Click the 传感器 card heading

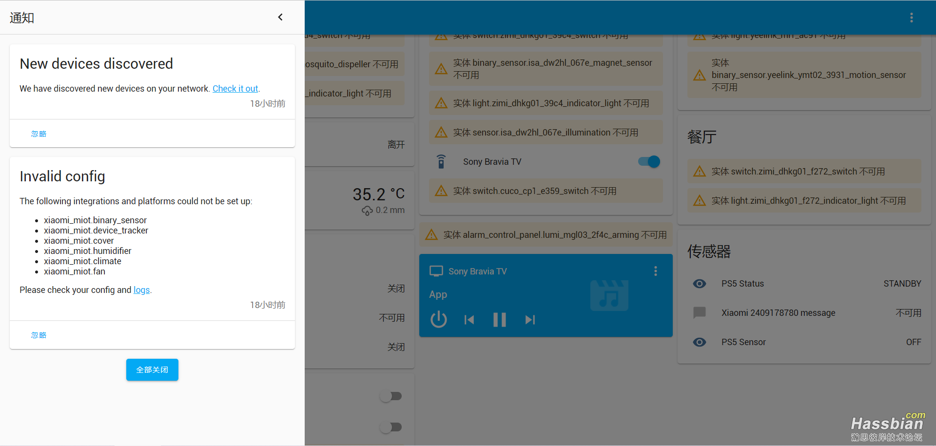tap(709, 252)
